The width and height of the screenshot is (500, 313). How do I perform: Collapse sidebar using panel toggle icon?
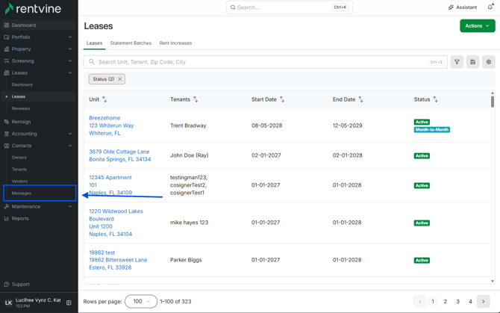69,303
